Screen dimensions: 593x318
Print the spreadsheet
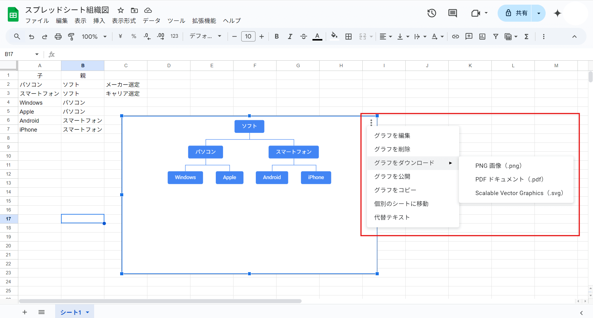[x=58, y=37]
